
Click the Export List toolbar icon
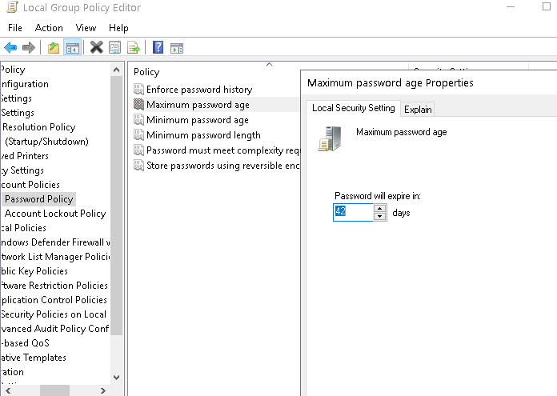134,47
